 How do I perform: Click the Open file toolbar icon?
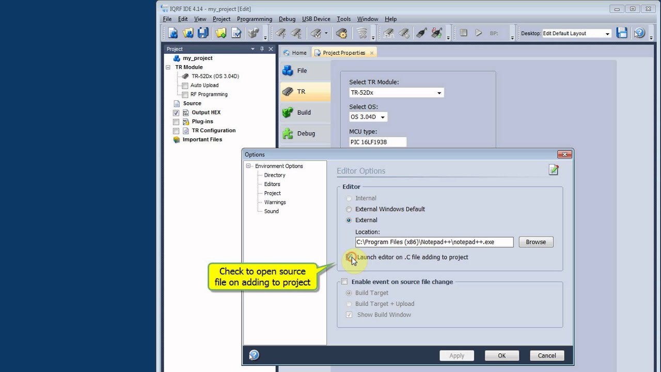coord(188,33)
